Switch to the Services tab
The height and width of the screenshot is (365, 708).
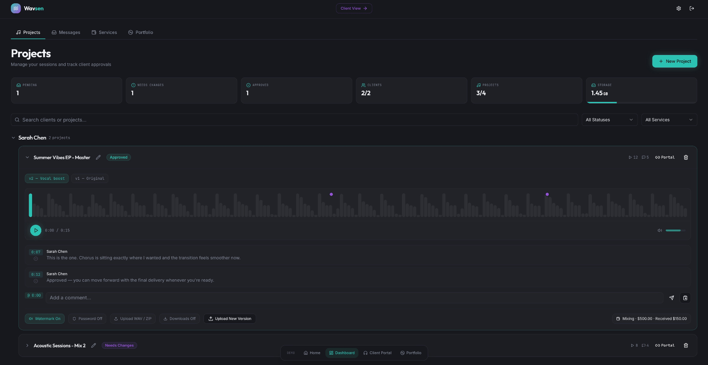click(x=104, y=32)
